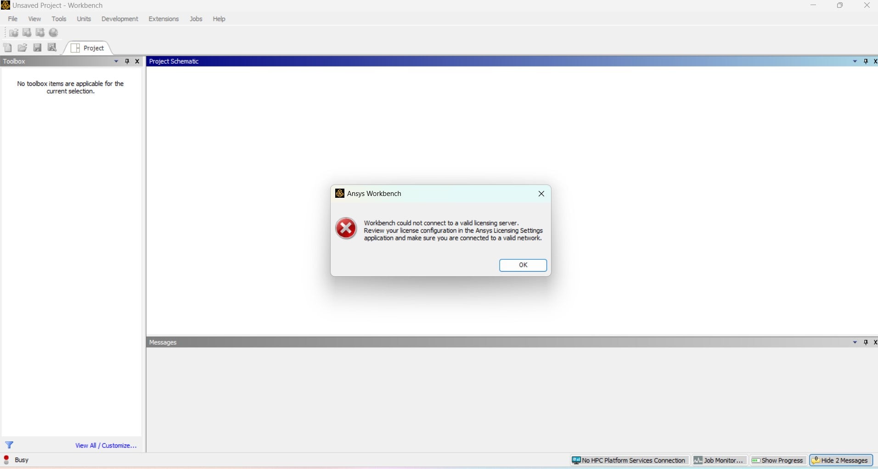The width and height of the screenshot is (878, 469).
Task: Select the Project tab
Action: [88, 48]
